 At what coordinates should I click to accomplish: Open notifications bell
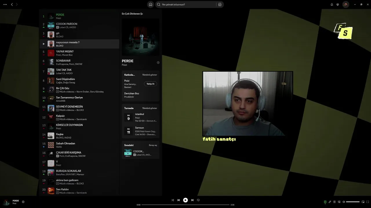click(x=332, y=4)
